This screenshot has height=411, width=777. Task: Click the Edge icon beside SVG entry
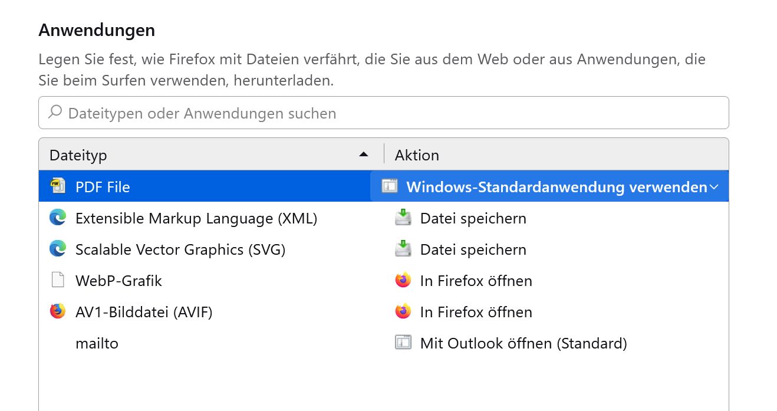click(58, 249)
